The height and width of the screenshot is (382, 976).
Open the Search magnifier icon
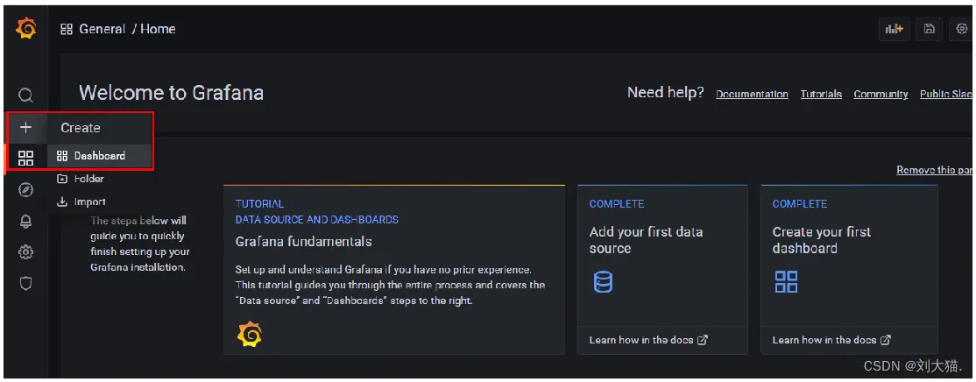(x=25, y=95)
